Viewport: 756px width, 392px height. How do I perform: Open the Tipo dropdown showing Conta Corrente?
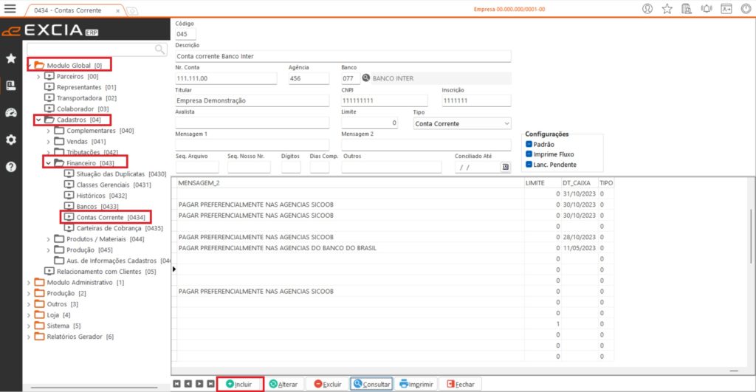click(x=462, y=123)
